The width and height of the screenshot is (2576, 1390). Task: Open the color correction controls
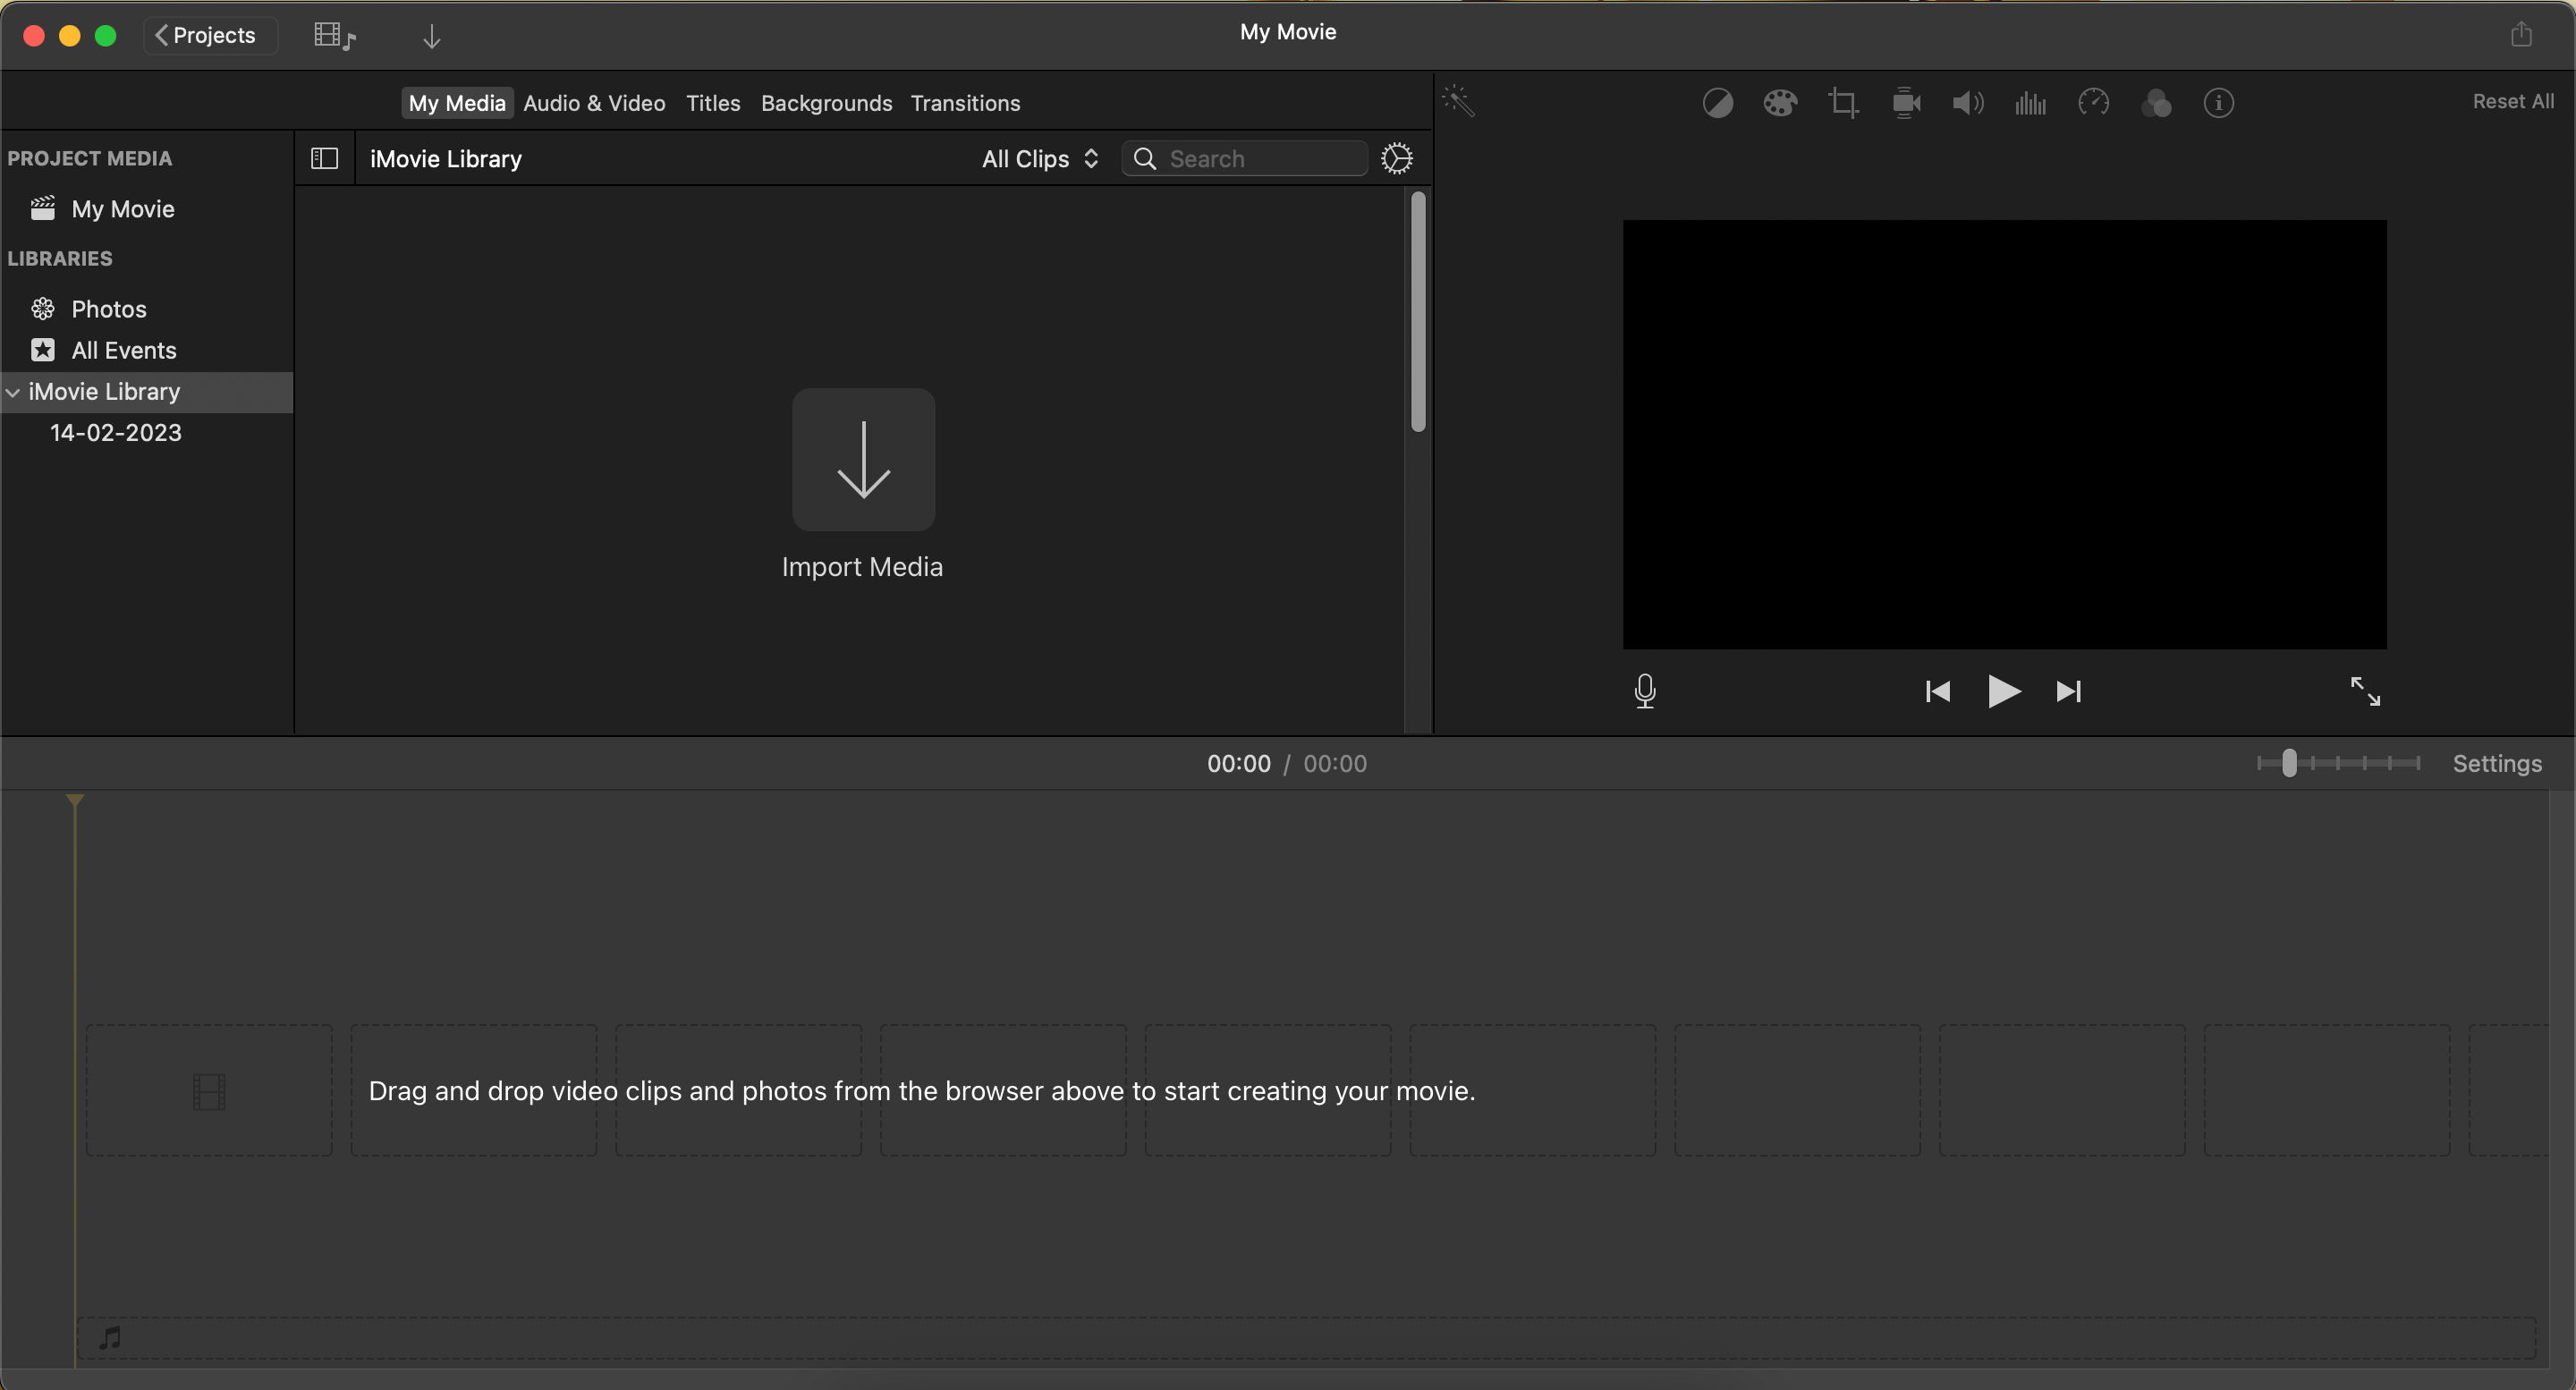point(1779,102)
